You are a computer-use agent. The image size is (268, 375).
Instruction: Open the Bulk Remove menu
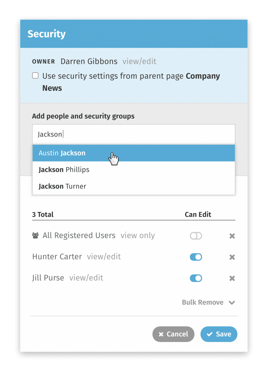[x=203, y=302]
